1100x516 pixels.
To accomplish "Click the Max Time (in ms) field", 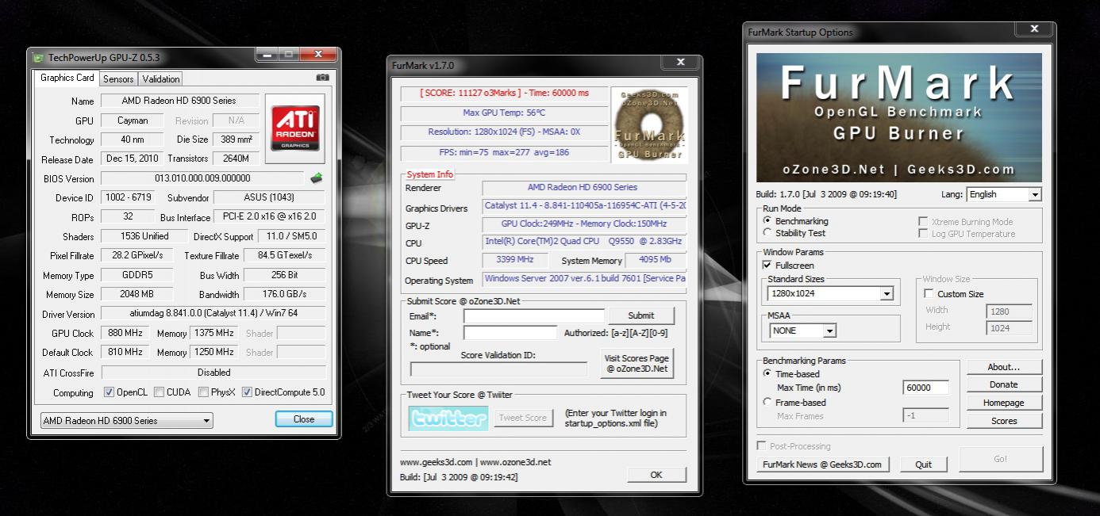I will [927, 388].
